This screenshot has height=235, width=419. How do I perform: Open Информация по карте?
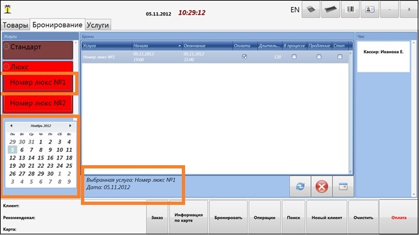(188, 218)
